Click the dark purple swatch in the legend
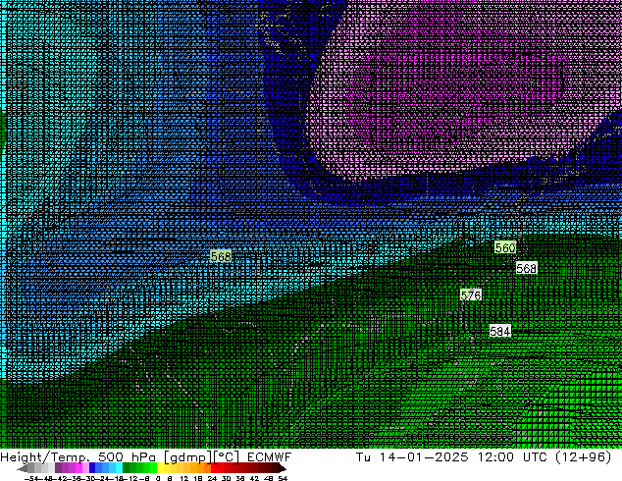622x481 pixels. click(58, 468)
